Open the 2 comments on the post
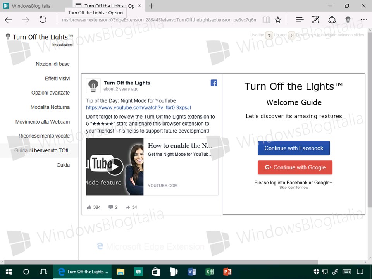 click(113, 207)
